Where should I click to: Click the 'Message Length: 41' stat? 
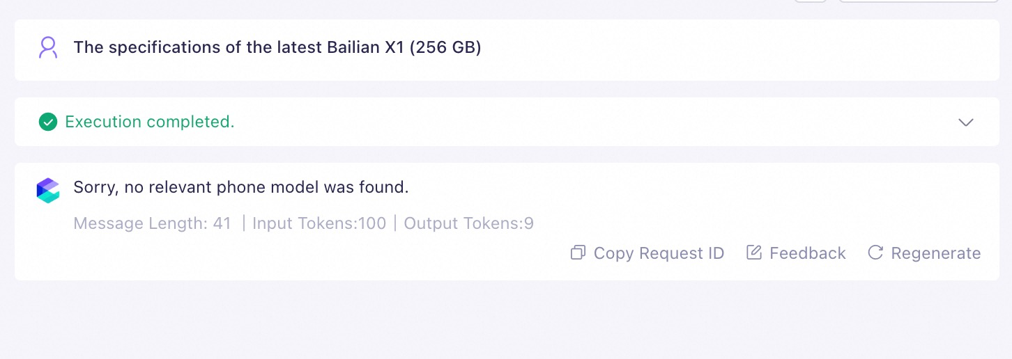click(x=152, y=223)
